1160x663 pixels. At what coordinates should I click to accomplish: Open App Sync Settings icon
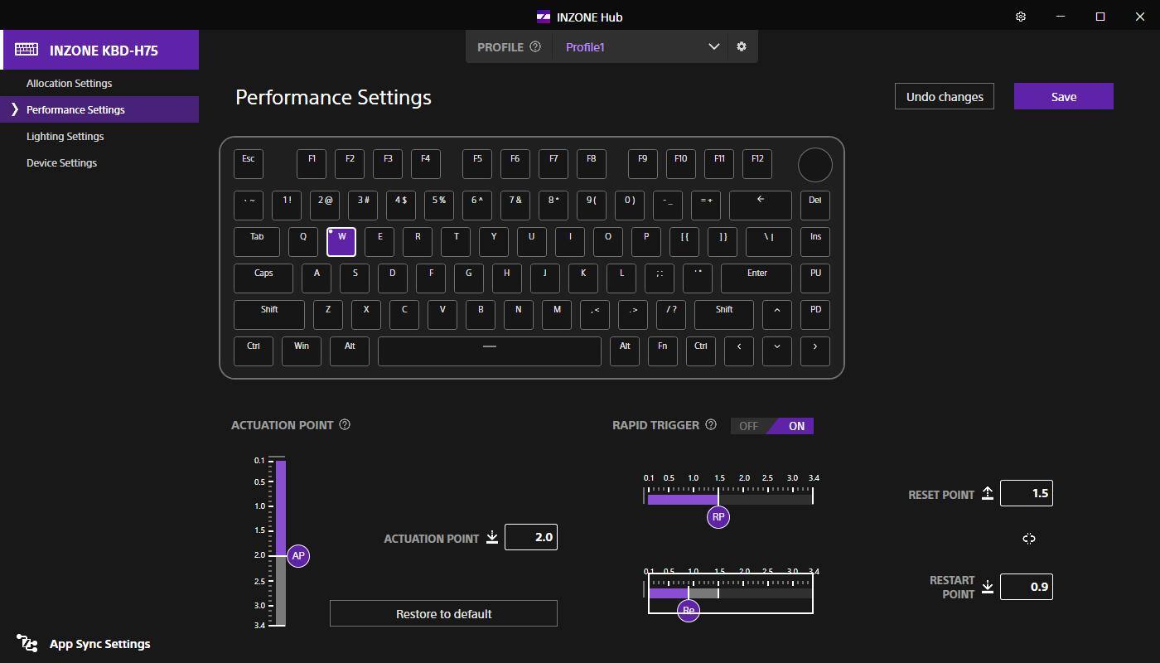point(27,644)
